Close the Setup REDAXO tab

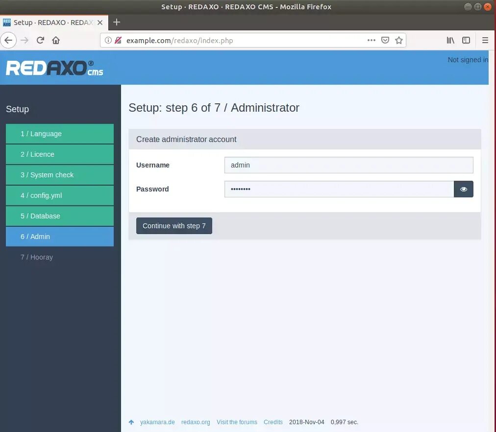click(100, 23)
